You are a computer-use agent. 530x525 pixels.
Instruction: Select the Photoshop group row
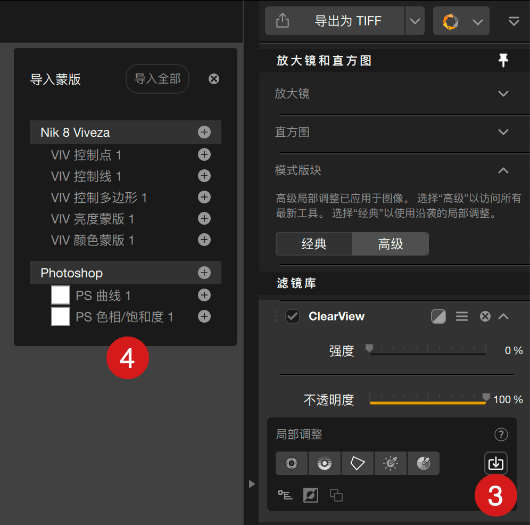[126, 273]
